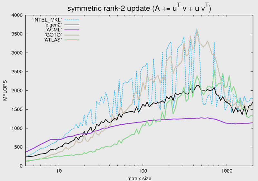Select the INTEL_MKL legend label
The width and height of the screenshot is (258, 181).
[47, 20]
